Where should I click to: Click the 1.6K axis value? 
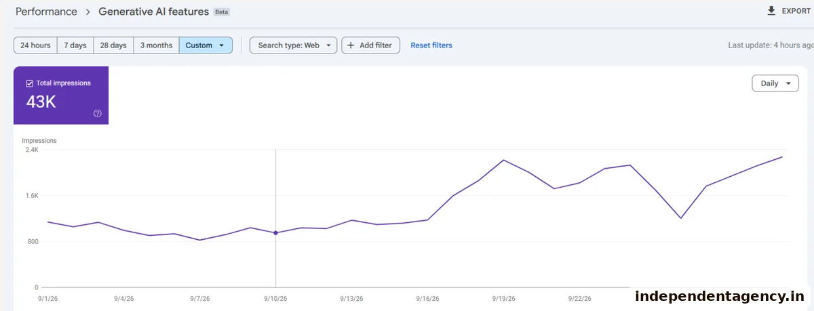[32, 196]
